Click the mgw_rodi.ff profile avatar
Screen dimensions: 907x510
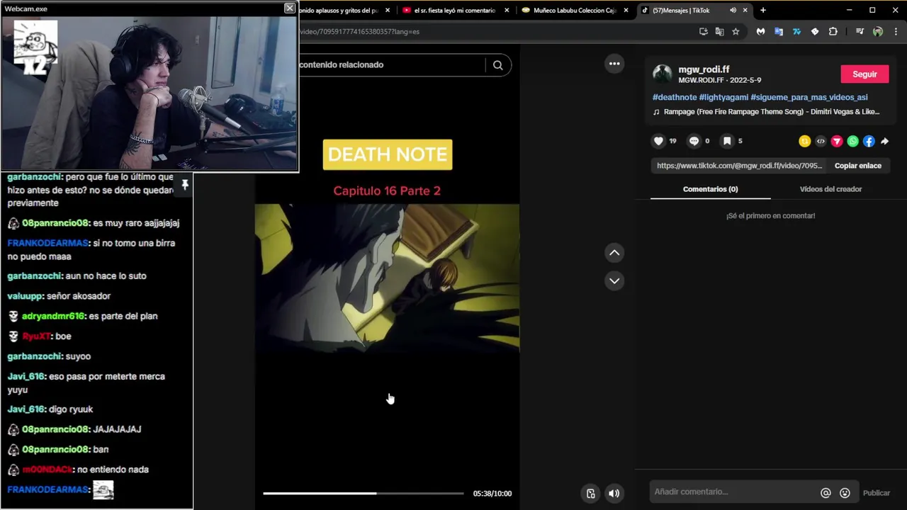click(663, 74)
